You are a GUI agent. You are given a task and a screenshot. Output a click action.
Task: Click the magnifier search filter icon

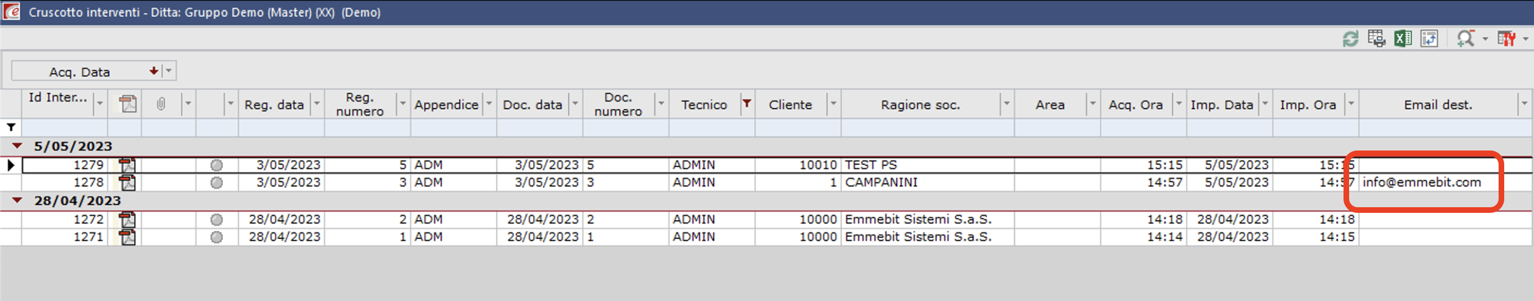1465,39
